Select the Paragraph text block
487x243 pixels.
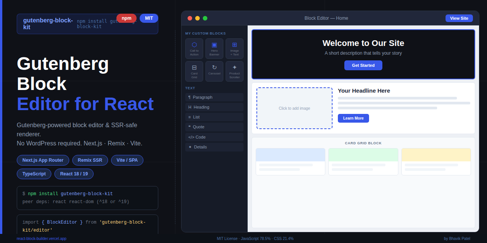click(214, 97)
